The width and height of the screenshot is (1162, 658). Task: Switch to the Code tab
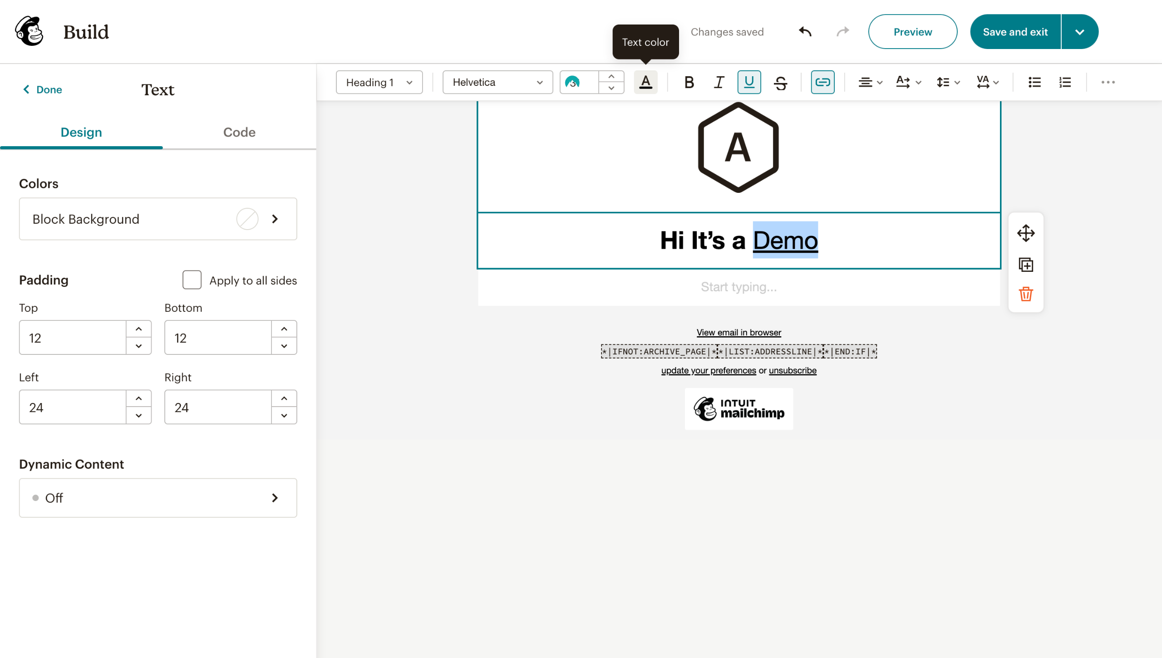(x=239, y=132)
